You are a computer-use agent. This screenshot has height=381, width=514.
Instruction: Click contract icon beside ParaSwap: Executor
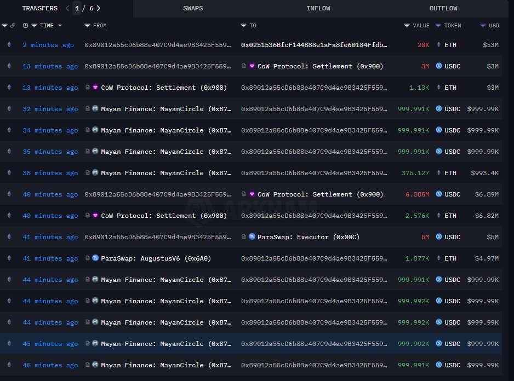pos(243,236)
